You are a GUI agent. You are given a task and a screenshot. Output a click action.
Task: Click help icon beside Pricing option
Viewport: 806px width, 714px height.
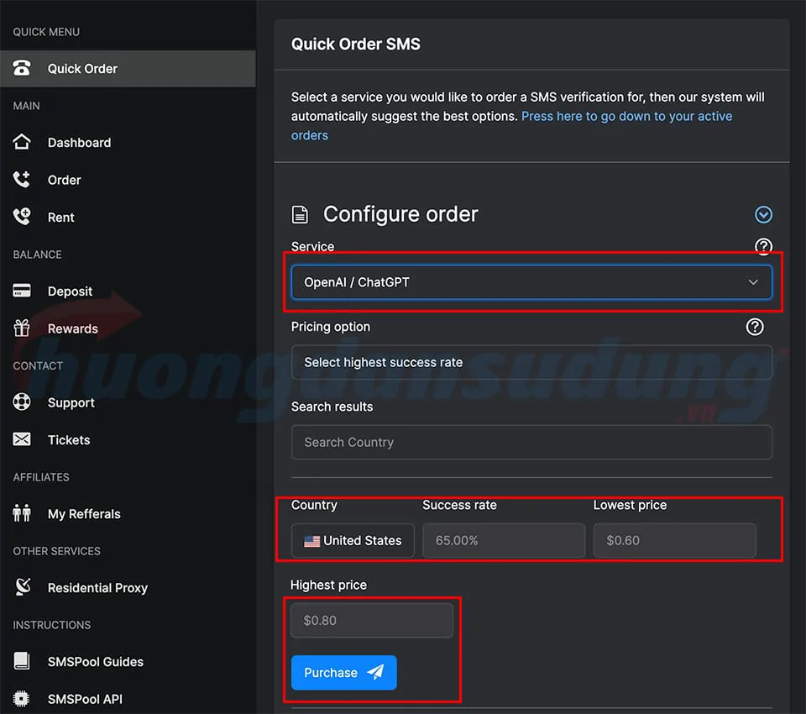(755, 327)
